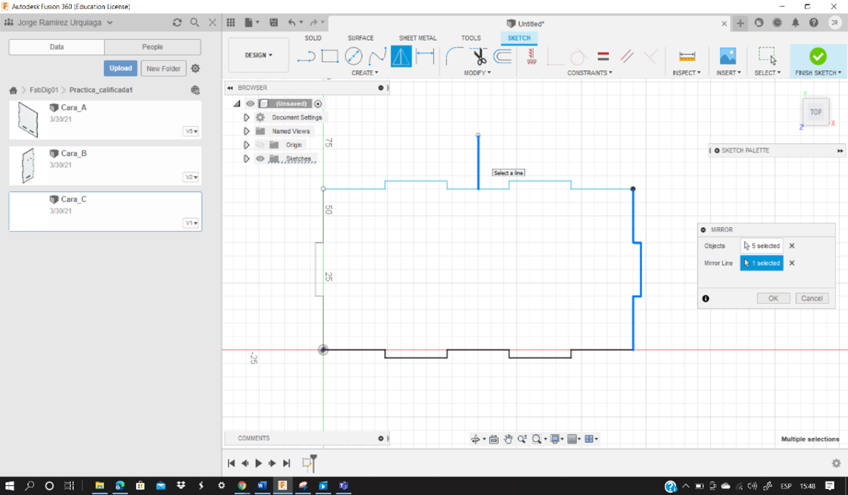The width and height of the screenshot is (848, 495).
Task: Select the Data tab
Action: [x=57, y=47]
